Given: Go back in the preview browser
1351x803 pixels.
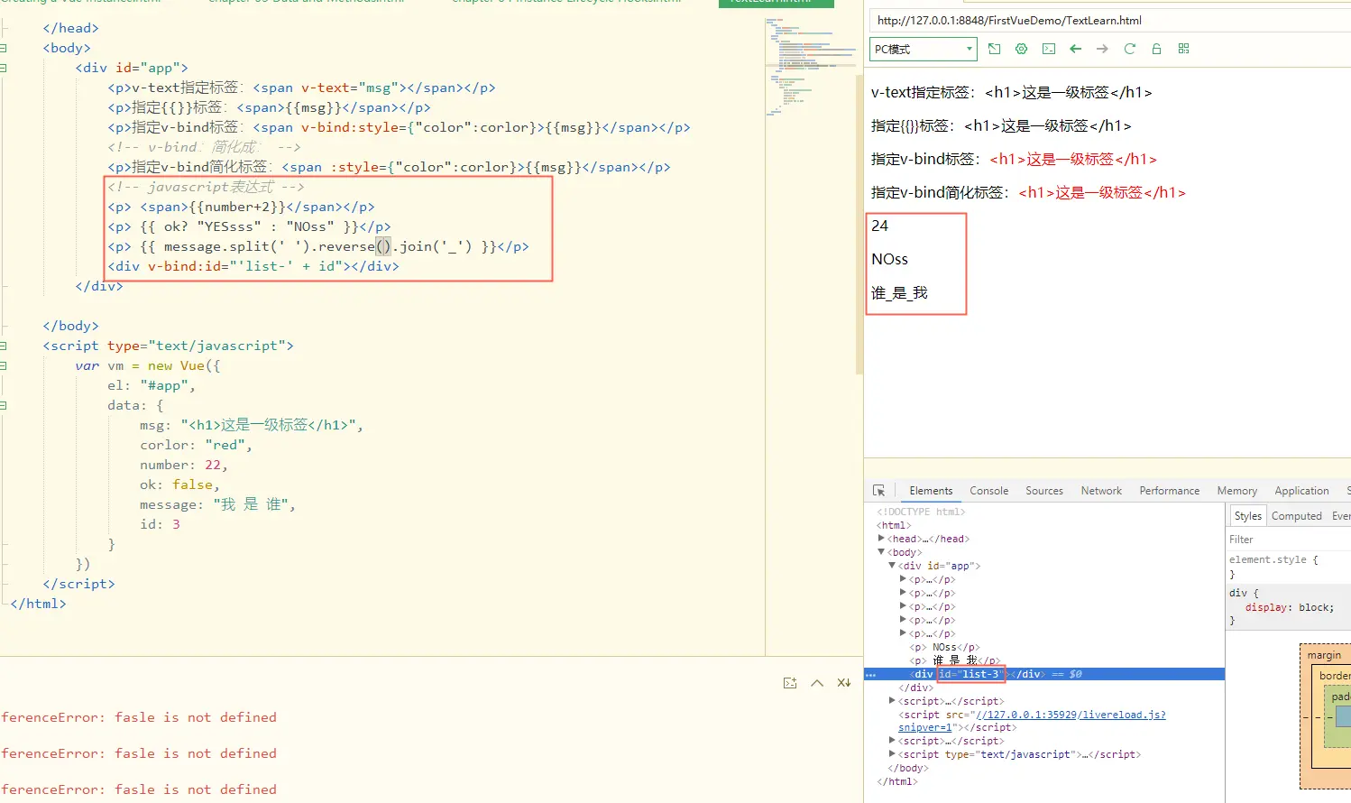Looking at the screenshot, I should coord(1075,49).
